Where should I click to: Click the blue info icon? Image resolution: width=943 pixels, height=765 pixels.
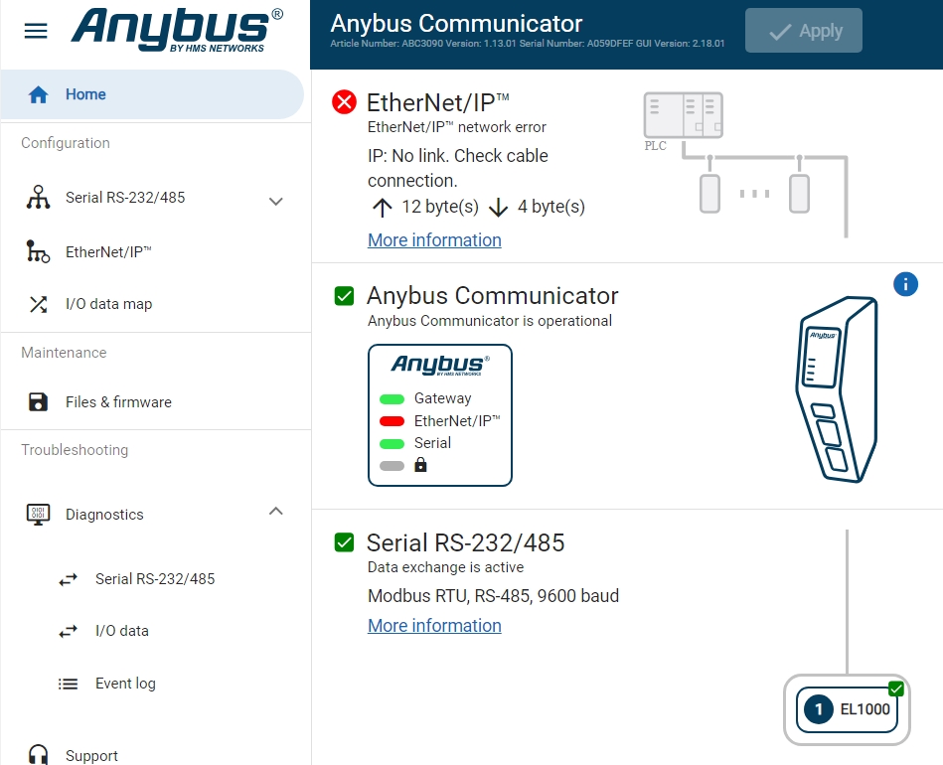coord(905,284)
